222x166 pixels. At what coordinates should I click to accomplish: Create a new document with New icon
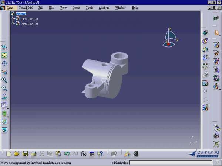(9, 153)
